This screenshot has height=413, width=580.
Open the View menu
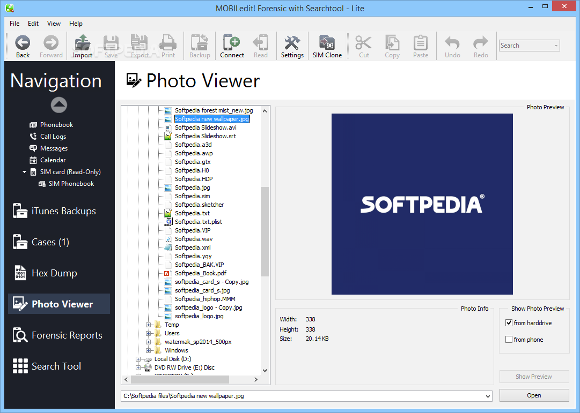pyautogui.click(x=54, y=23)
